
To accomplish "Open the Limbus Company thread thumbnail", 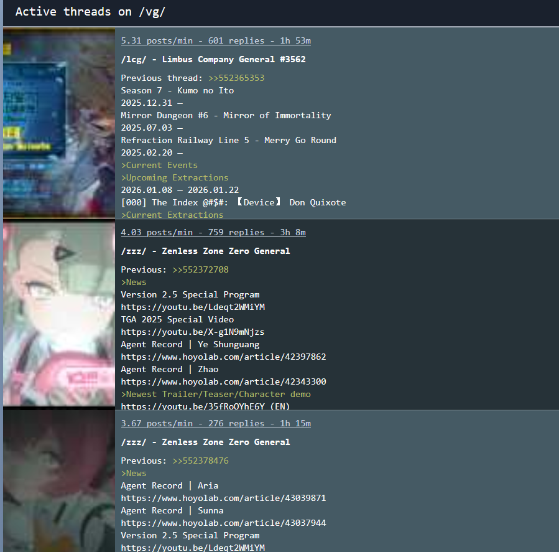I will [59, 123].
